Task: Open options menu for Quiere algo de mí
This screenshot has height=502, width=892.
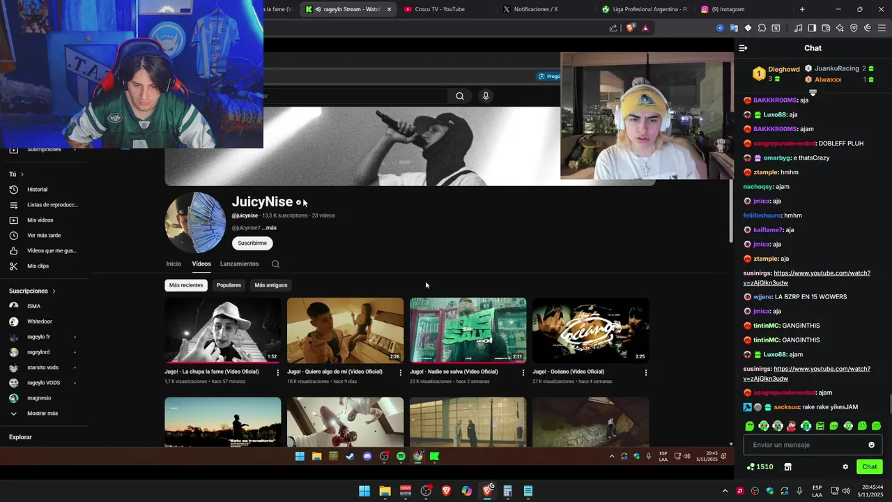Action: pyautogui.click(x=400, y=373)
